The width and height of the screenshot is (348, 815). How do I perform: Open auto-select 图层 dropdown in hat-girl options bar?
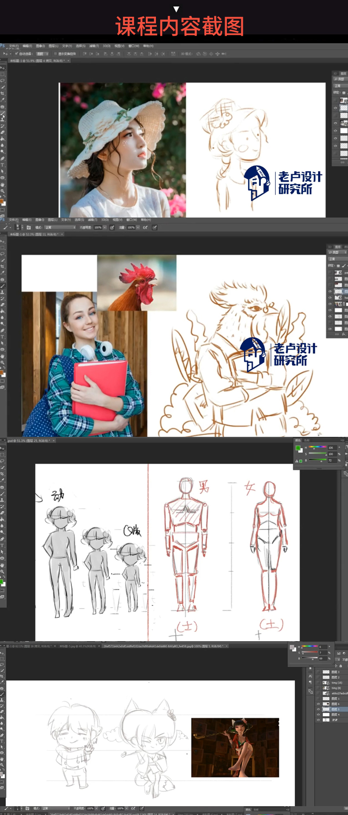click(43, 54)
